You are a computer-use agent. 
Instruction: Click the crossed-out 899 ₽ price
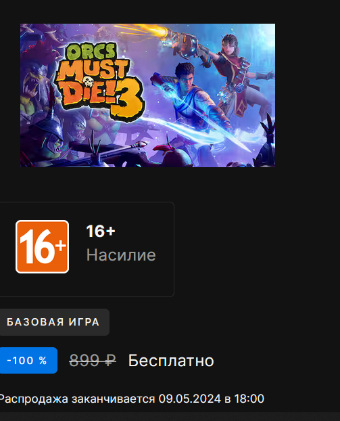[93, 360]
